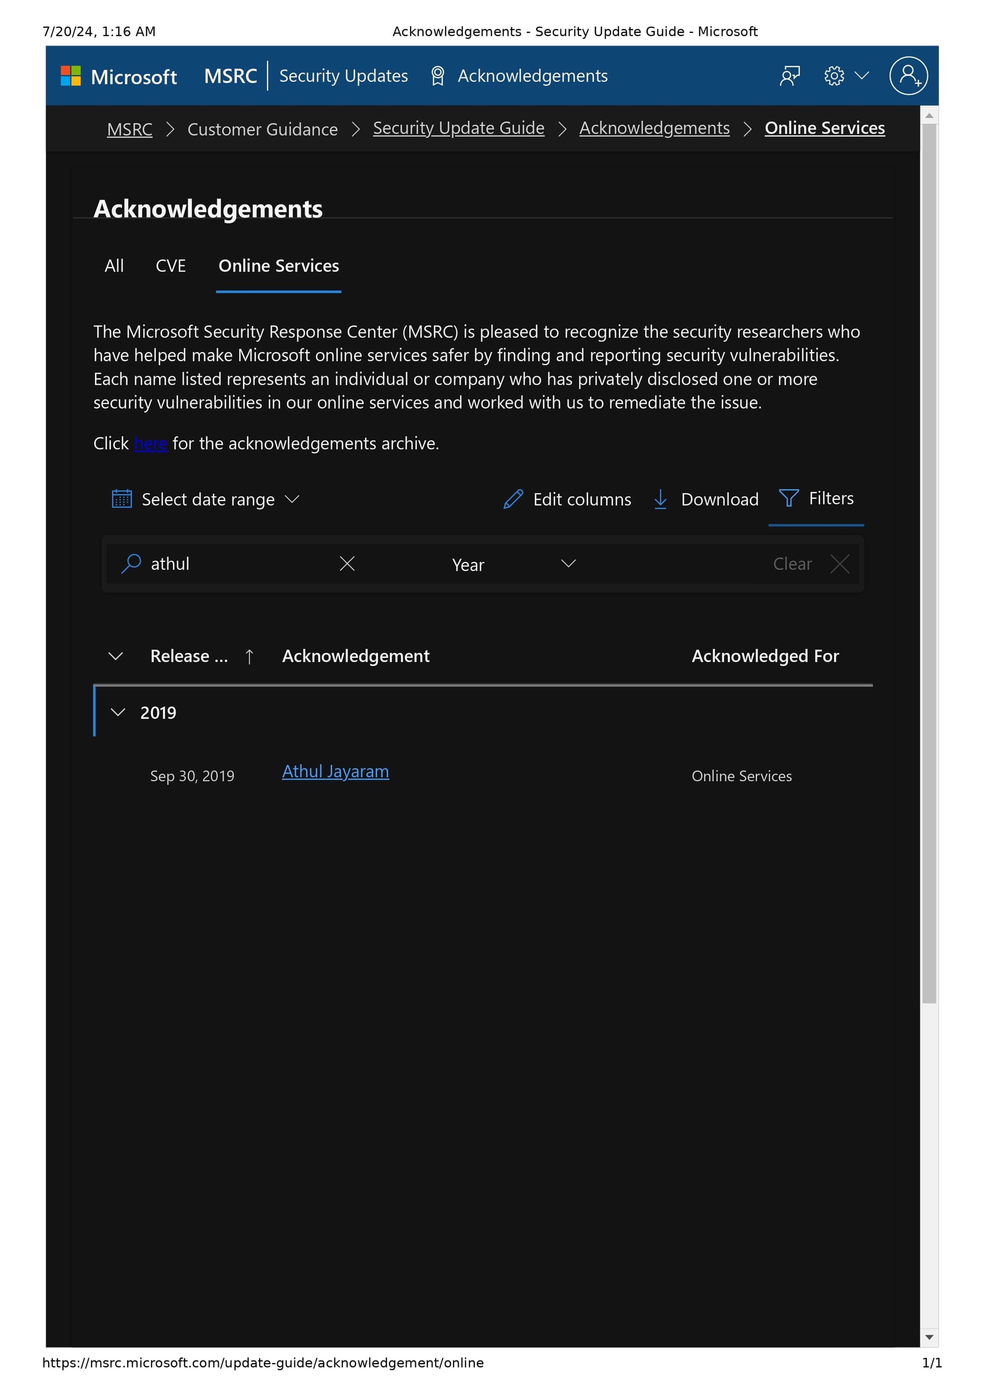Viewport: 985px width, 1394px height.
Task: Switch to the CVE tab
Action: point(170,266)
